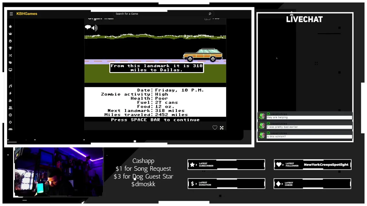Image resolution: width=367 pixels, height=206 pixels.
Task: Click the '$1 for Song Request' text
Action: click(x=143, y=169)
